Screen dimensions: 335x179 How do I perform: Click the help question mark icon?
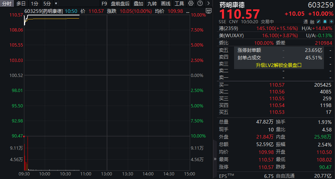click(x=200, y=4)
